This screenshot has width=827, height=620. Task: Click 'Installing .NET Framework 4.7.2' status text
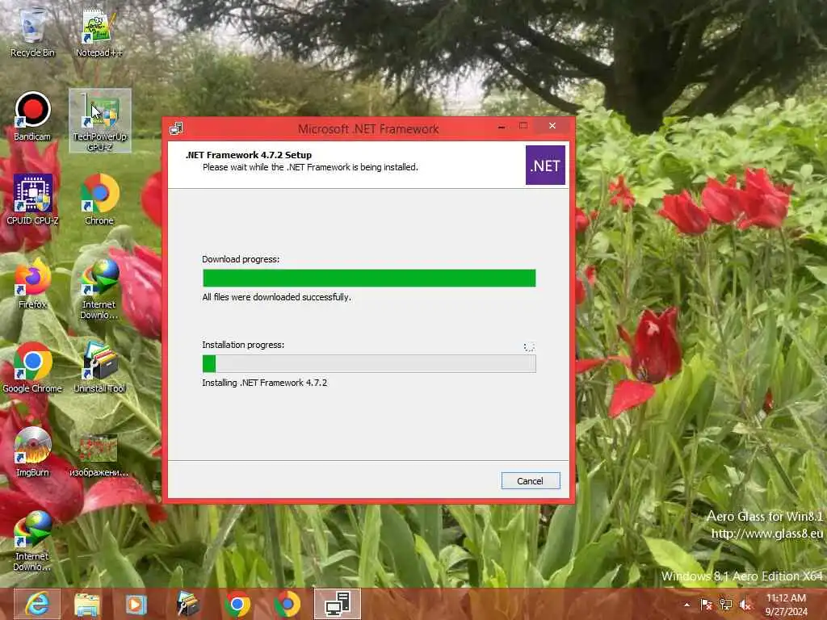pyautogui.click(x=264, y=383)
